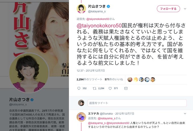Open the 2,294件のリツイート list
This screenshot has width=193, height=131.
pos(89,80)
